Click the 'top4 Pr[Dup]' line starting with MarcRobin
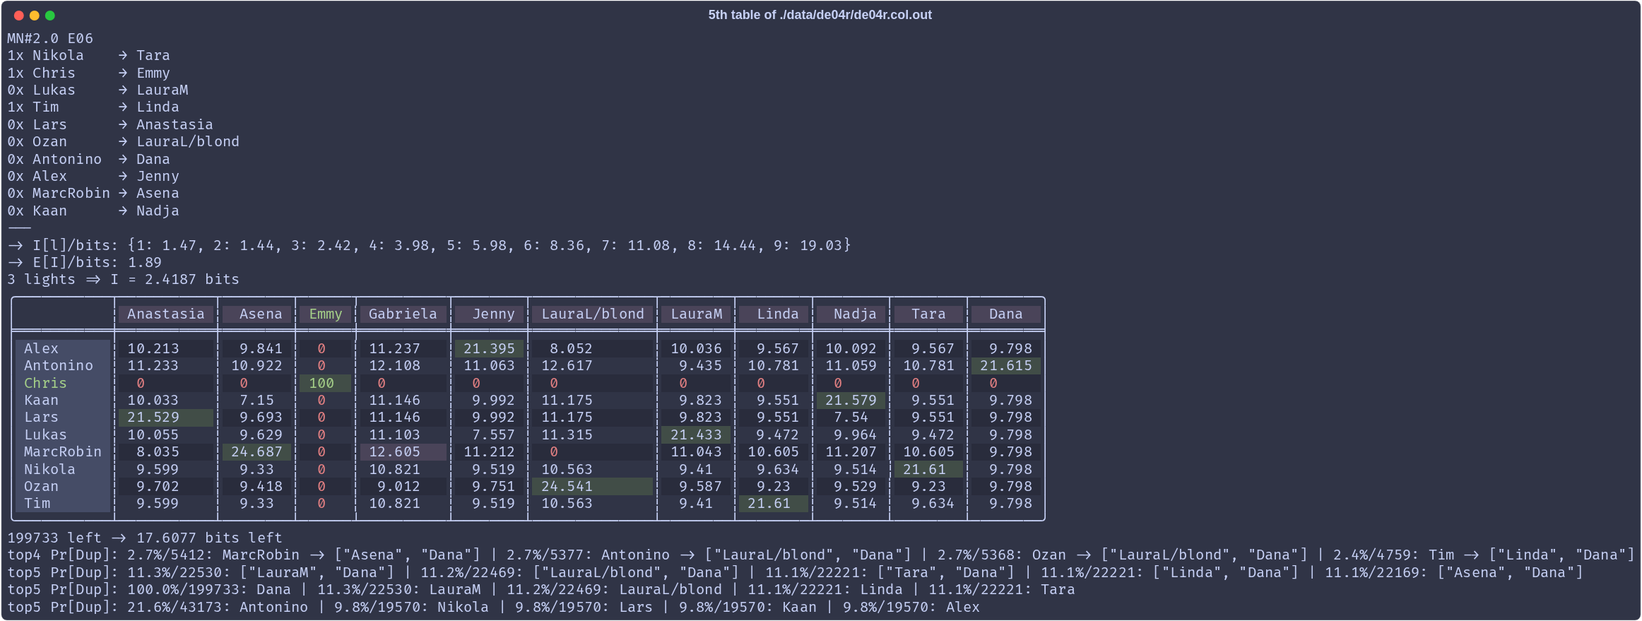This screenshot has height=621, width=1642. pyautogui.click(x=821, y=555)
